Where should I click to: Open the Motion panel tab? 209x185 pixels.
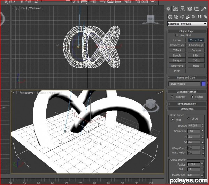pos(189,9)
